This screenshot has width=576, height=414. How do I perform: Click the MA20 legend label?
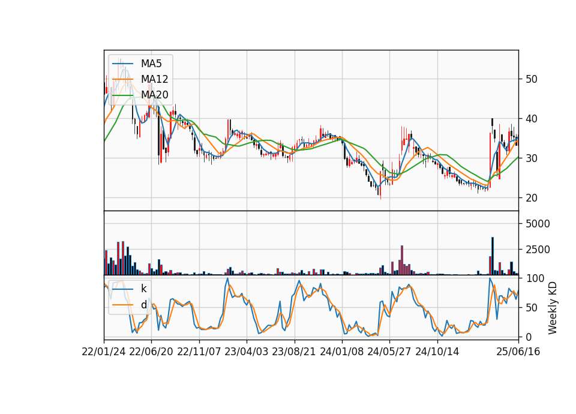(154, 95)
